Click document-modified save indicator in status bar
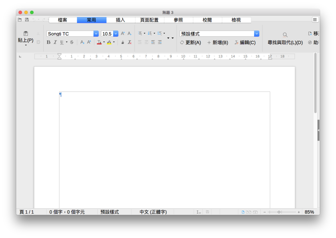The image size is (336, 238). [x=207, y=212]
